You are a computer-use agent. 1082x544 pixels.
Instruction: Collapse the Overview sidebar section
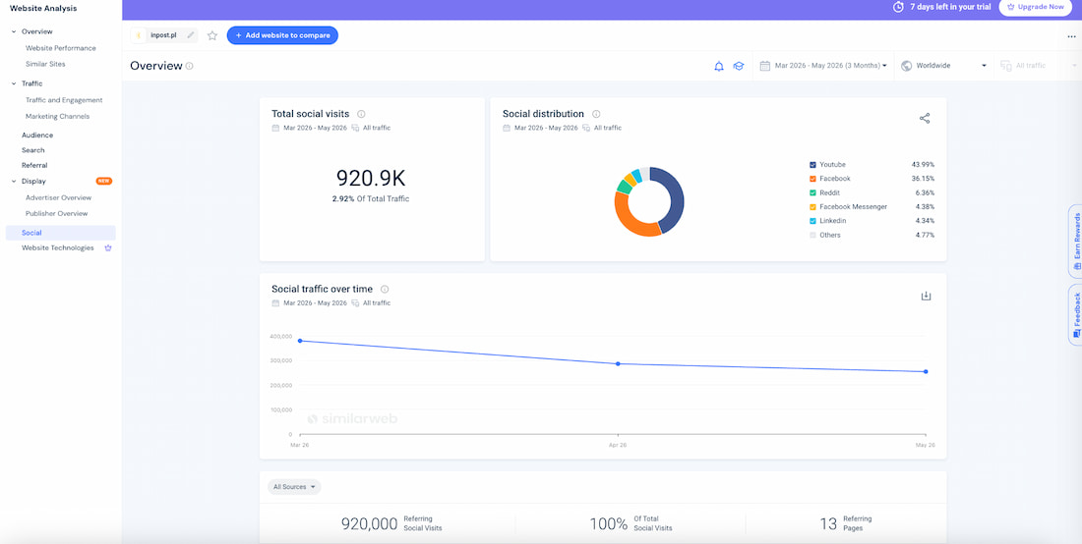click(x=14, y=31)
